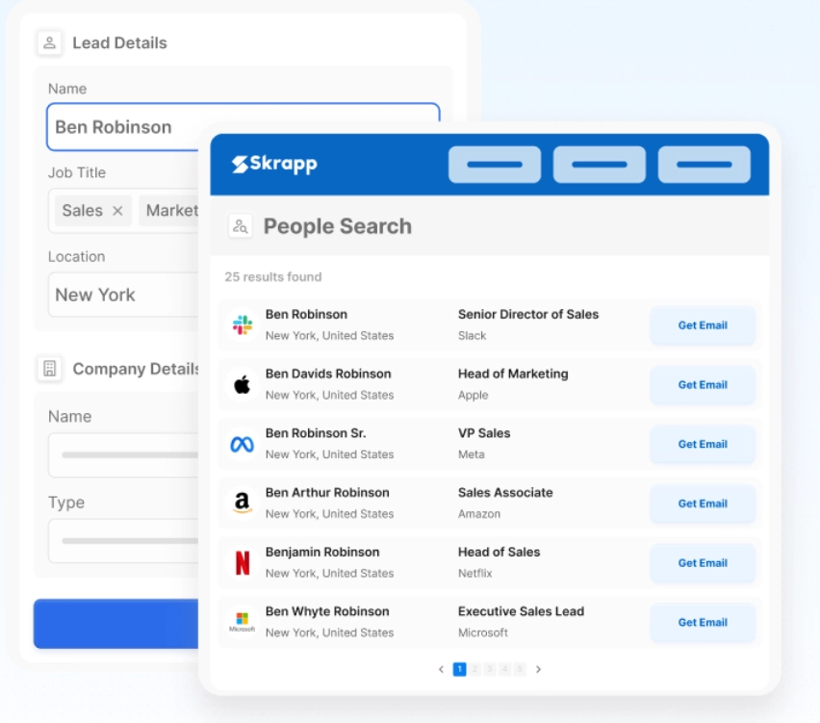Get Email for Ben Robinson Sr.
Screen dimensions: 820x723
click(703, 444)
